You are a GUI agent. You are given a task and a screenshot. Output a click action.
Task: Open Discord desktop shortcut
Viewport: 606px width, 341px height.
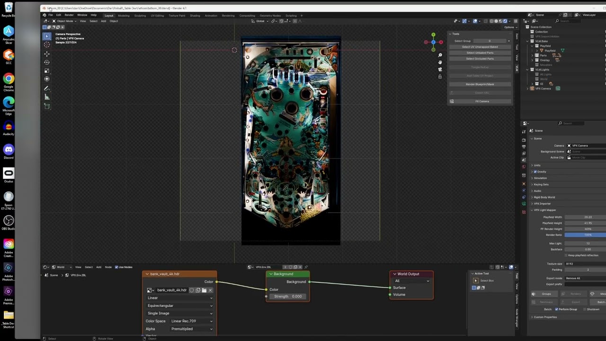[x=9, y=152]
